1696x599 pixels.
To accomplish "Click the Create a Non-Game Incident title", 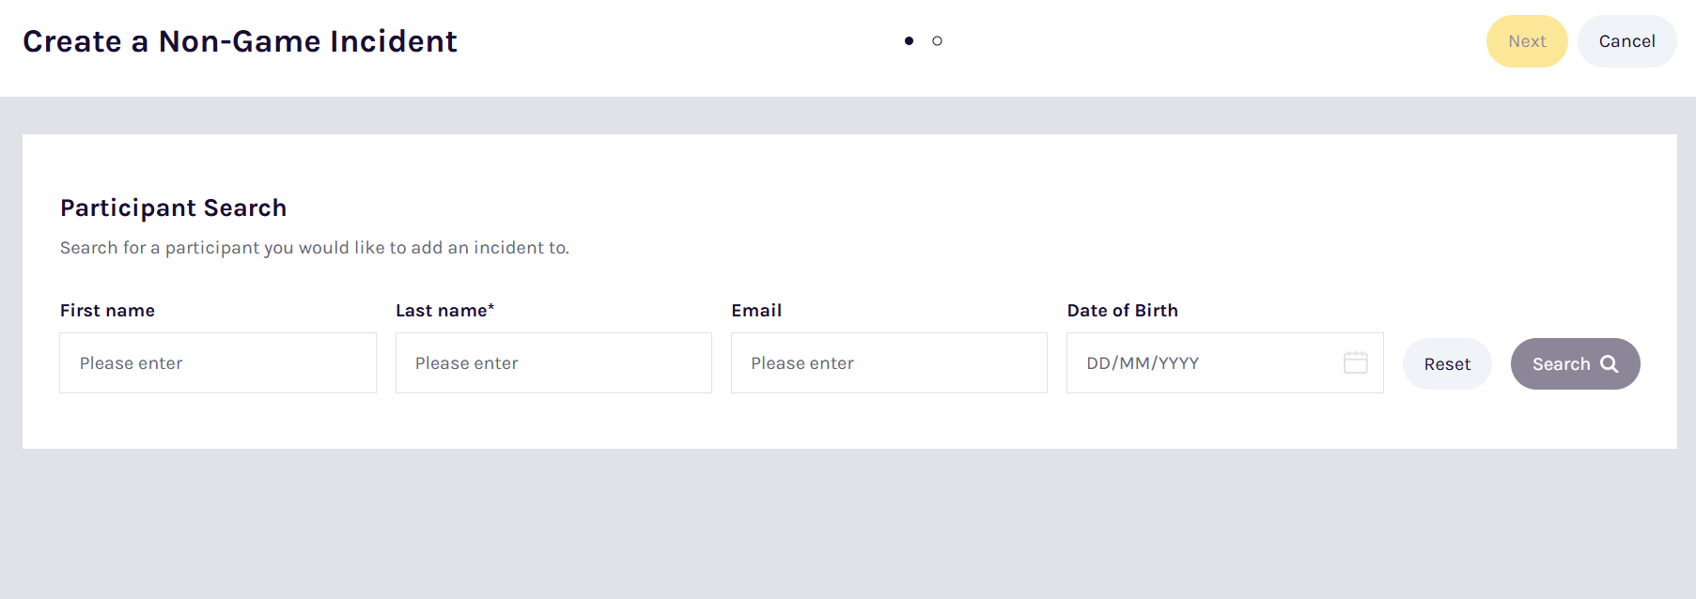I will [x=240, y=41].
